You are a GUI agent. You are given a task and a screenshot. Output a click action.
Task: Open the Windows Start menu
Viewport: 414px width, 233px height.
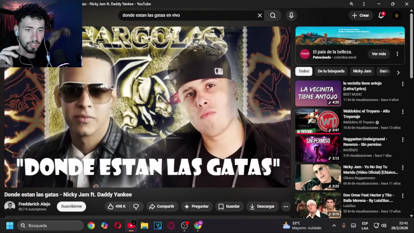coord(10,226)
